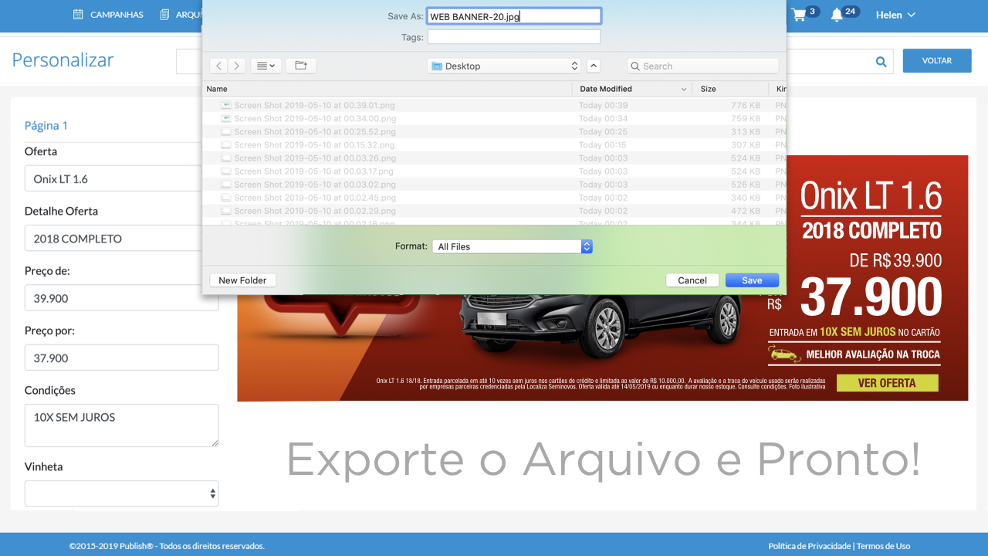Open the view options list button
The height and width of the screenshot is (556, 988).
click(x=266, y=66)
